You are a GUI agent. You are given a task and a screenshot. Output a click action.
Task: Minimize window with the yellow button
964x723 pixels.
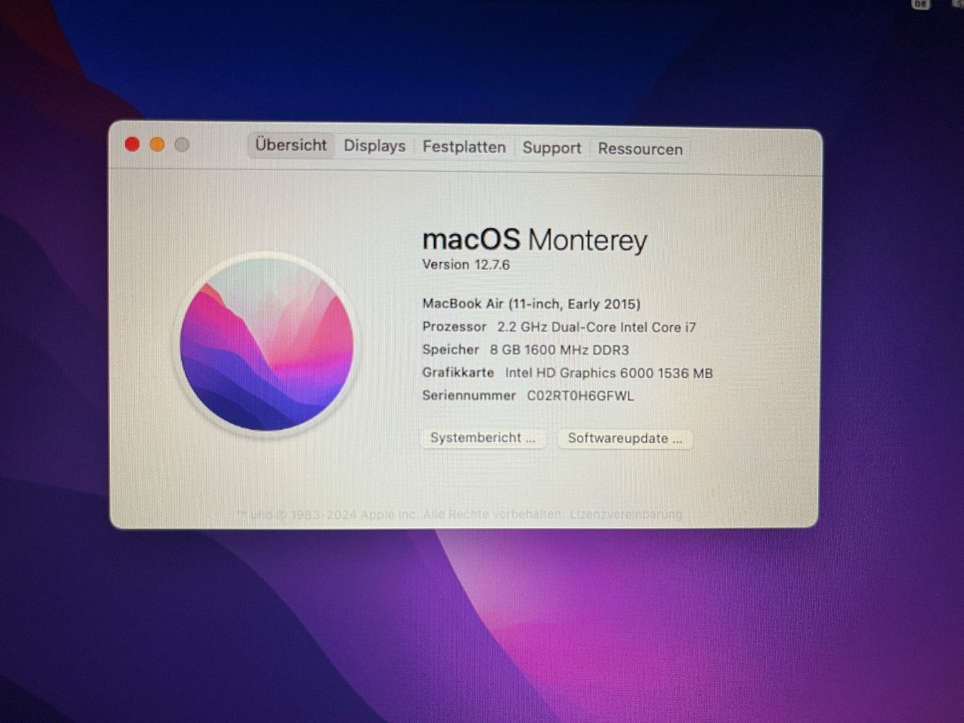point(157,145)
